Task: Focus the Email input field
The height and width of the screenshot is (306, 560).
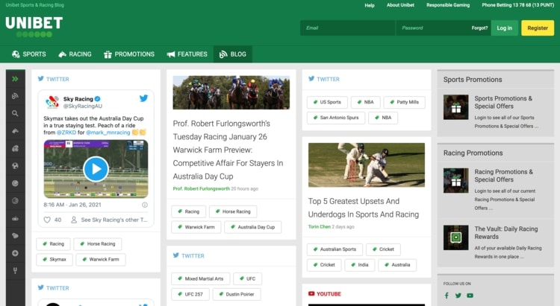Action: pyautogui.click(x=347, y=28)
